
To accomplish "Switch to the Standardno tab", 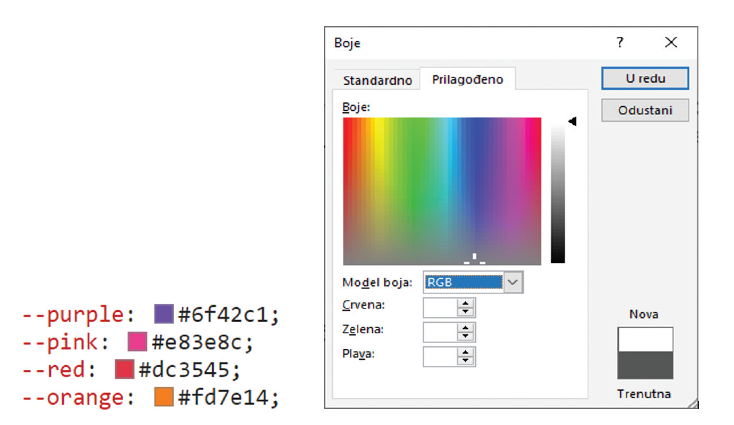I will pos(377,80).
